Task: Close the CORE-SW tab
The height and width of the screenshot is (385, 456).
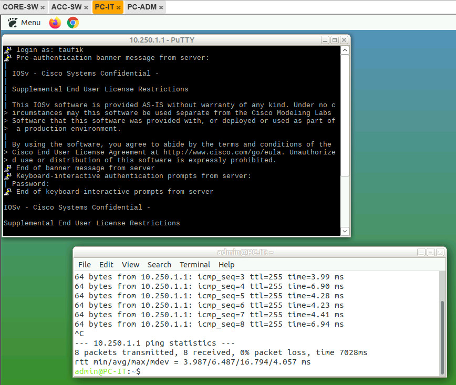Action: (x=43, y=7)
